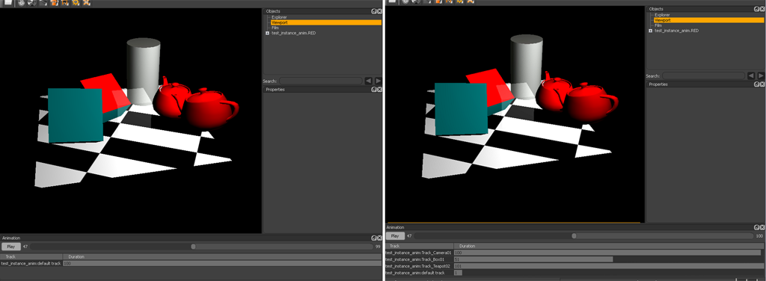This screenshot has width=766, height=281.
Task: Click Track_Teapot02 duration bar showing 101
Action: point(609,266)
